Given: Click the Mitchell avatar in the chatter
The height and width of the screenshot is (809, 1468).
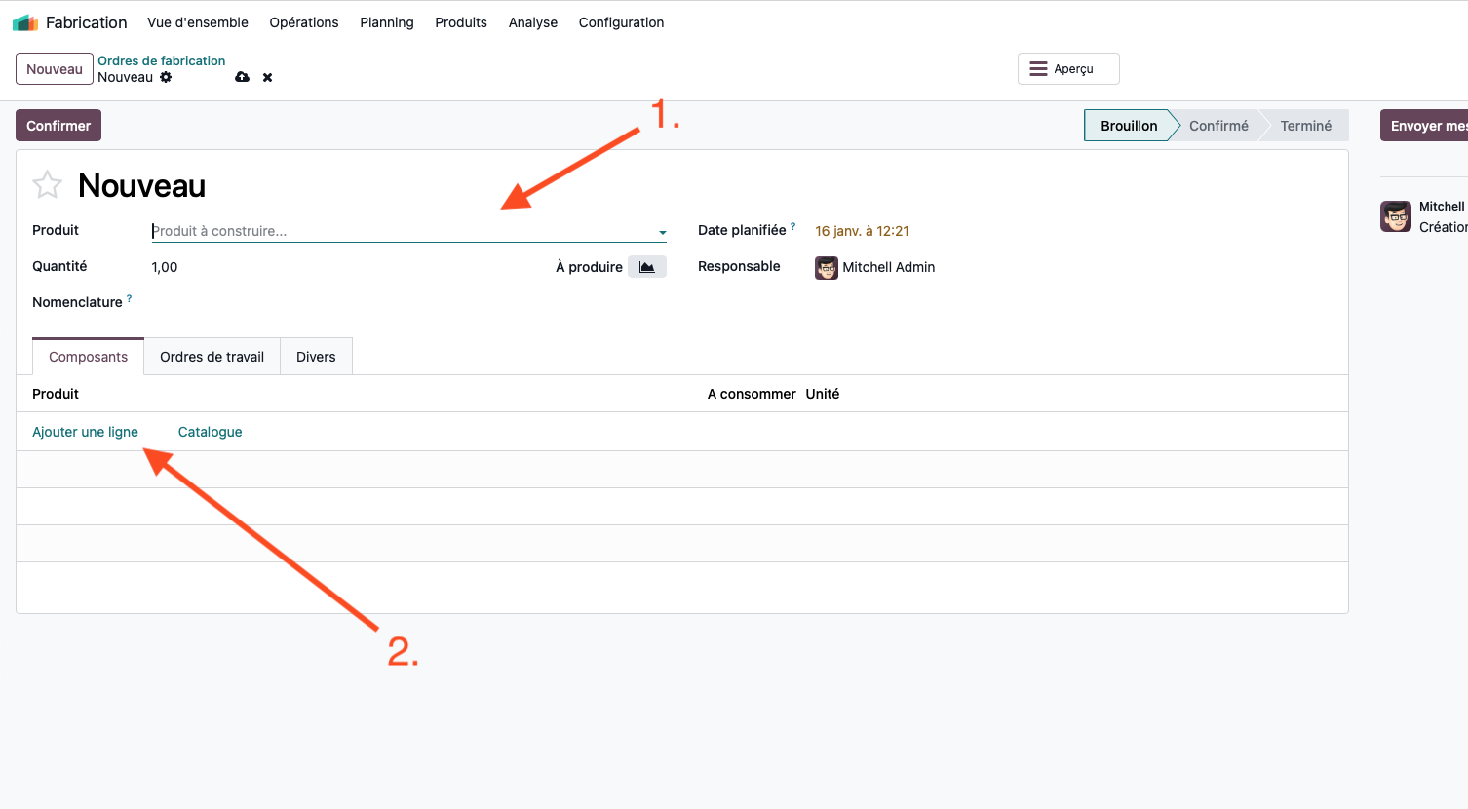Looking at the screenshot, I should [1396, 216].
